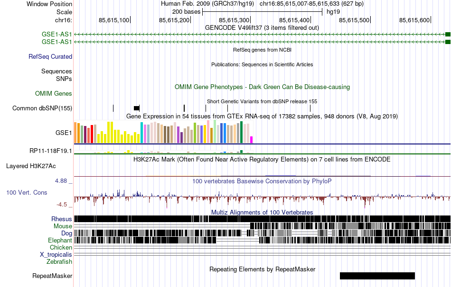Click the GTEx Gene Expression track title
This screenshot has height=287, width=451.
[x=262, y=116]
